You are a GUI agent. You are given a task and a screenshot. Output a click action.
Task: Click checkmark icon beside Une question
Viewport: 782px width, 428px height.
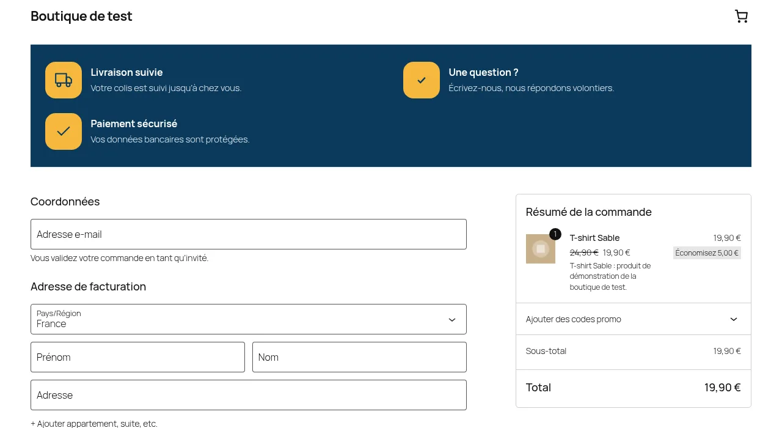click(x=422, y=80)
